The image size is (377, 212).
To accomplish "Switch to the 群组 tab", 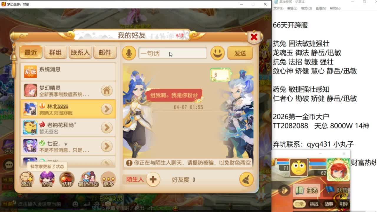I will point(55,53).
